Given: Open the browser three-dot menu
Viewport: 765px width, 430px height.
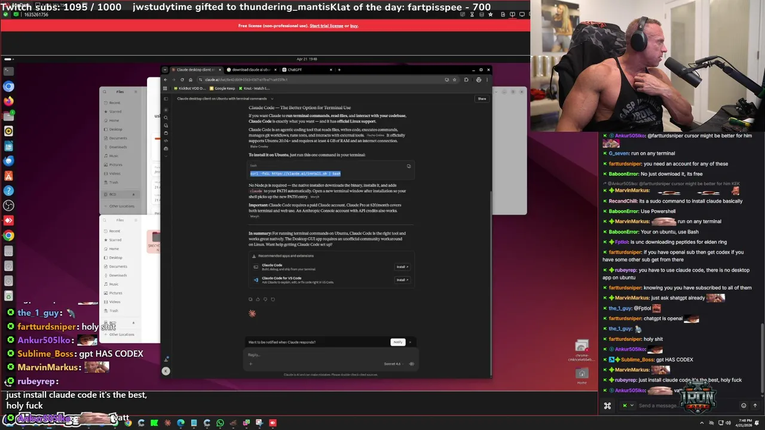Looking at the screenshot, I should [x=487, y=79].
